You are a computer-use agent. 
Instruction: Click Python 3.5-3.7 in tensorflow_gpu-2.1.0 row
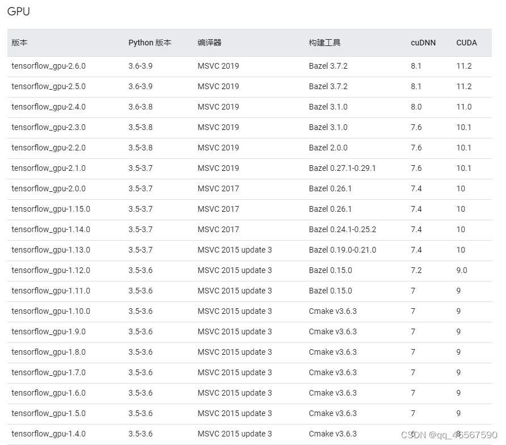pos(140,168)
